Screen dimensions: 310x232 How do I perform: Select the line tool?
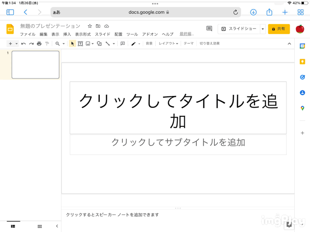108,44
